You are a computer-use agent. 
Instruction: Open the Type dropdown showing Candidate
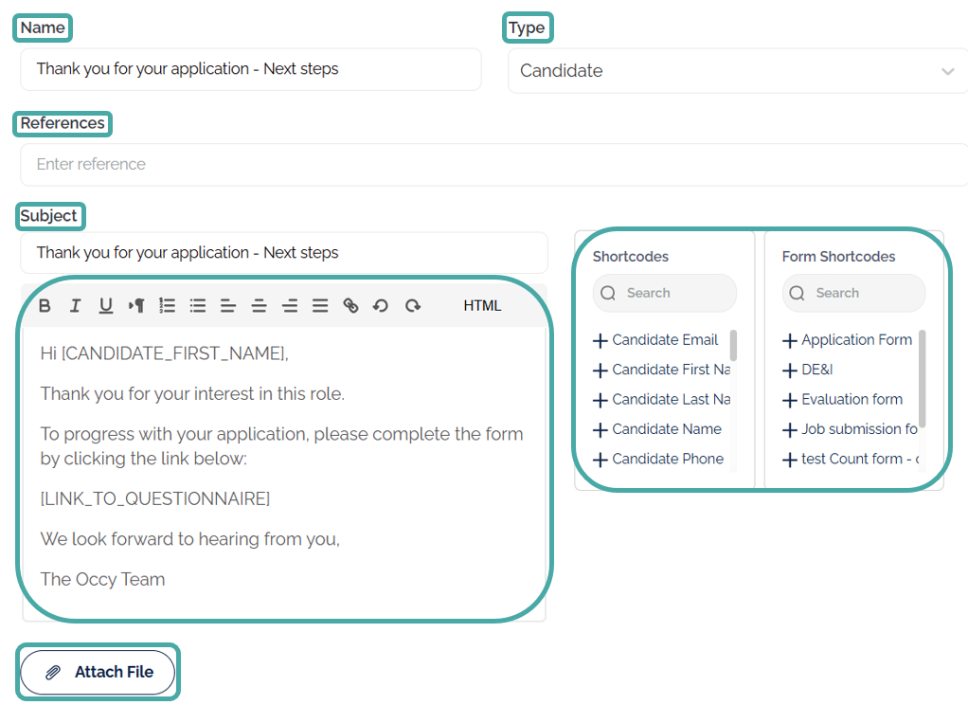coord(738,71)
